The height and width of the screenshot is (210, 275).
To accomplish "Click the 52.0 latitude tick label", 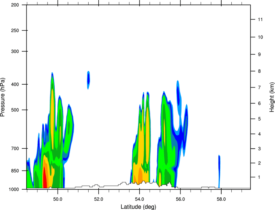I will [99, 199].
